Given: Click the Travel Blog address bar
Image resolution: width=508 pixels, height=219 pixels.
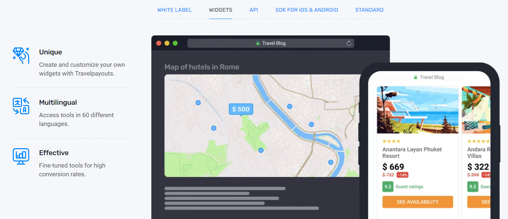Looking at the screenshot, I should click(271, 43).
